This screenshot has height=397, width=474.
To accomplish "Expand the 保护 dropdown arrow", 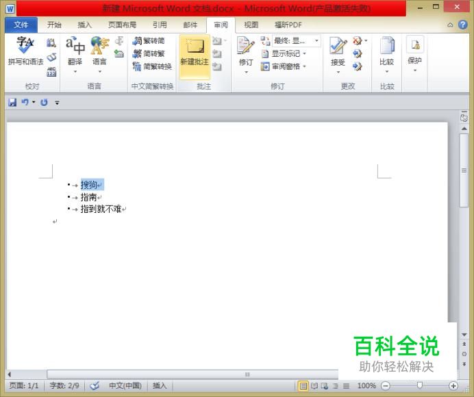I will [x=415, y=71].
